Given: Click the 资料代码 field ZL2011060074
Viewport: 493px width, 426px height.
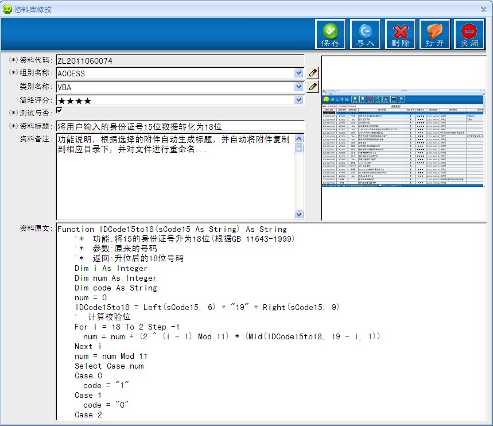Looking at the screenshot, I should 180,60.
